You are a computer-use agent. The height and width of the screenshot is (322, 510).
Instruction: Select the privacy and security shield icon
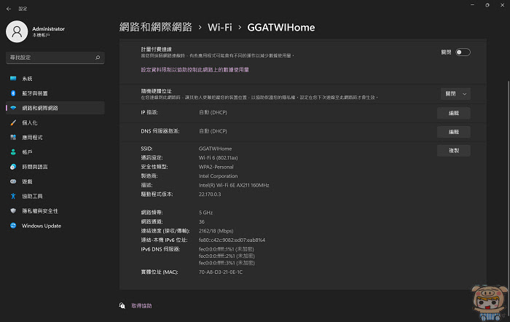click(13, 211)
